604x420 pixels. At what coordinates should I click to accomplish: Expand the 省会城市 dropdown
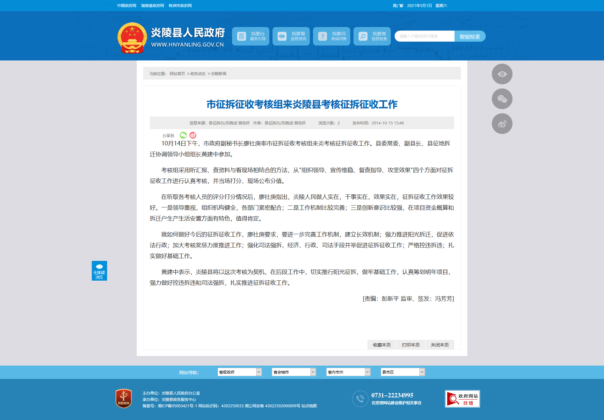pyautogui.click(x=294, y=372)
